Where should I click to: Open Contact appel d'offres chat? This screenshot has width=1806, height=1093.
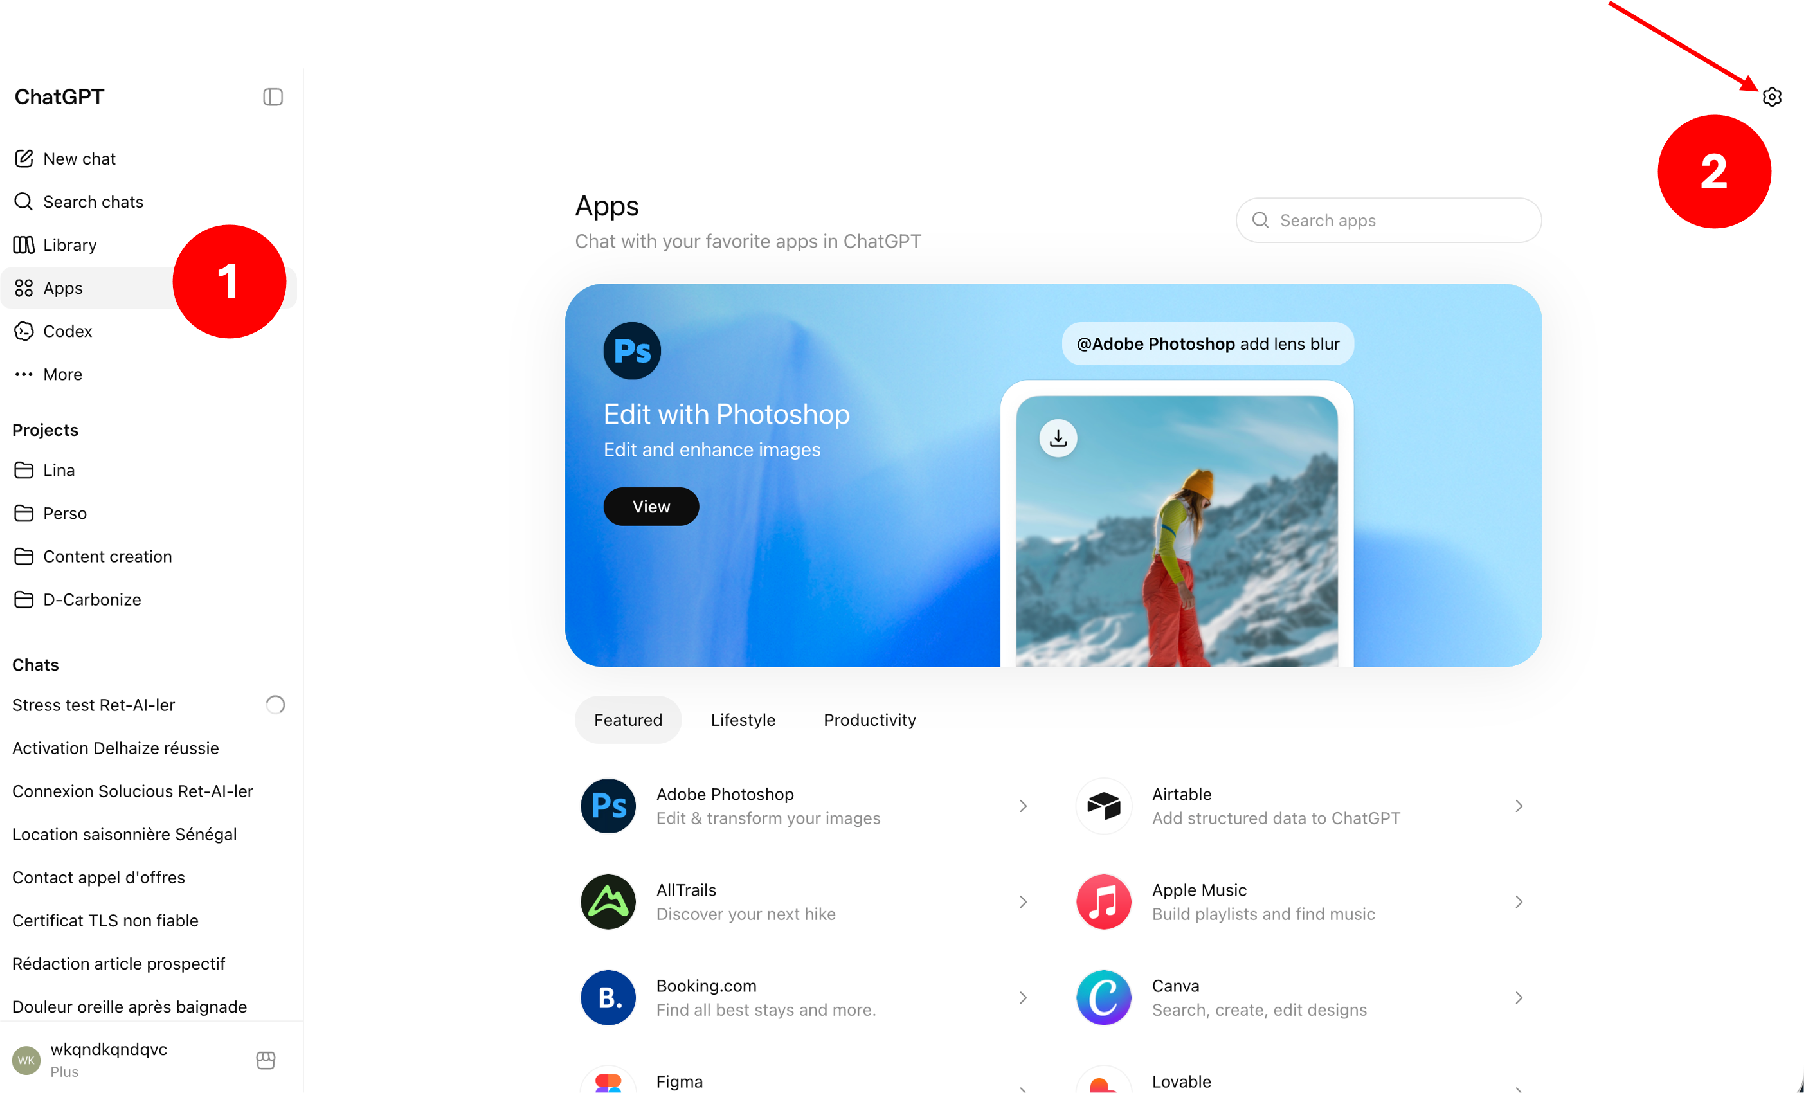click(149, 878)
